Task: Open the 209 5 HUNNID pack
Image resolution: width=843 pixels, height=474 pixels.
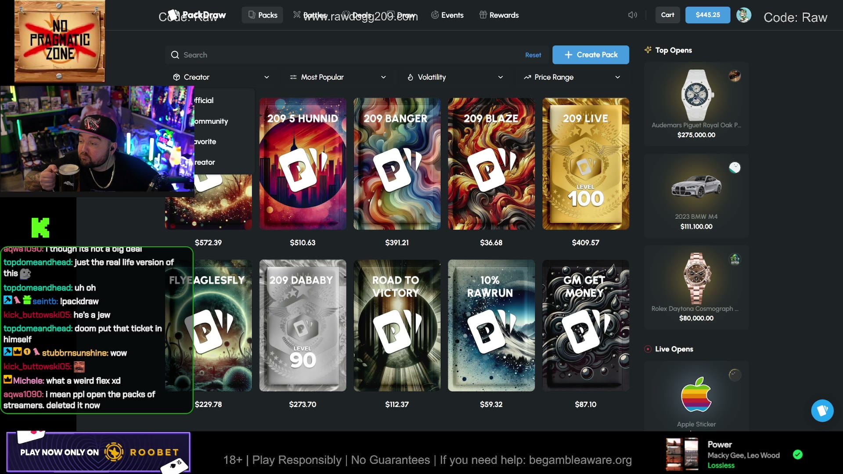Action: coord(303,164)
